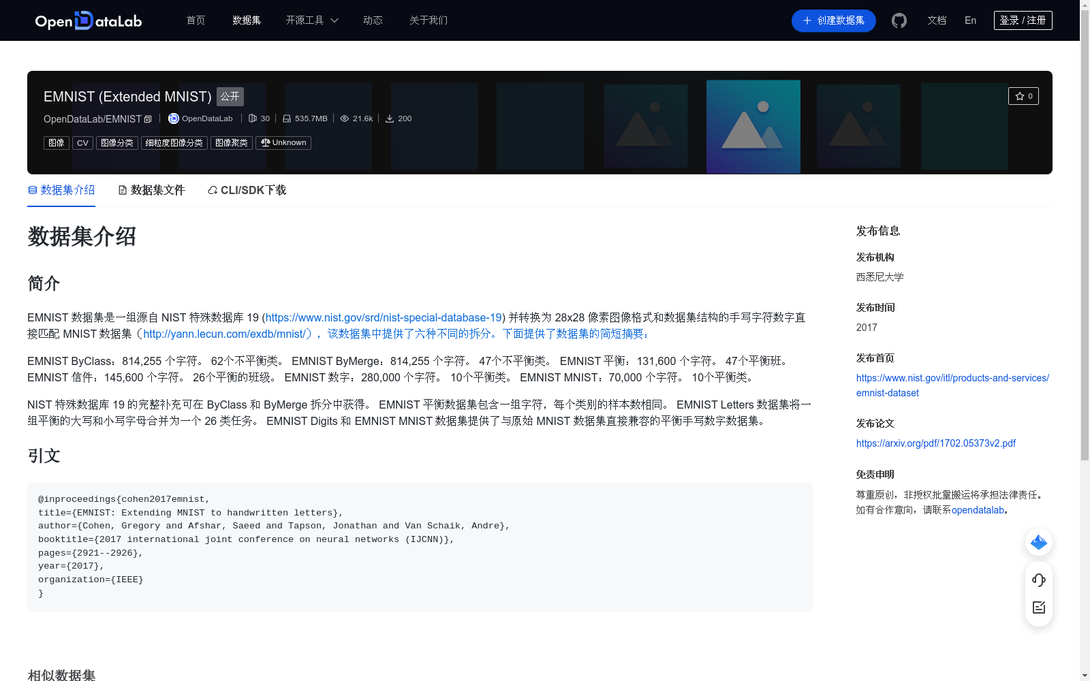Click the blue floating assistant icon
Image resolution: width=1090 pixels, height=681 pixels.
click(1039, 542)
